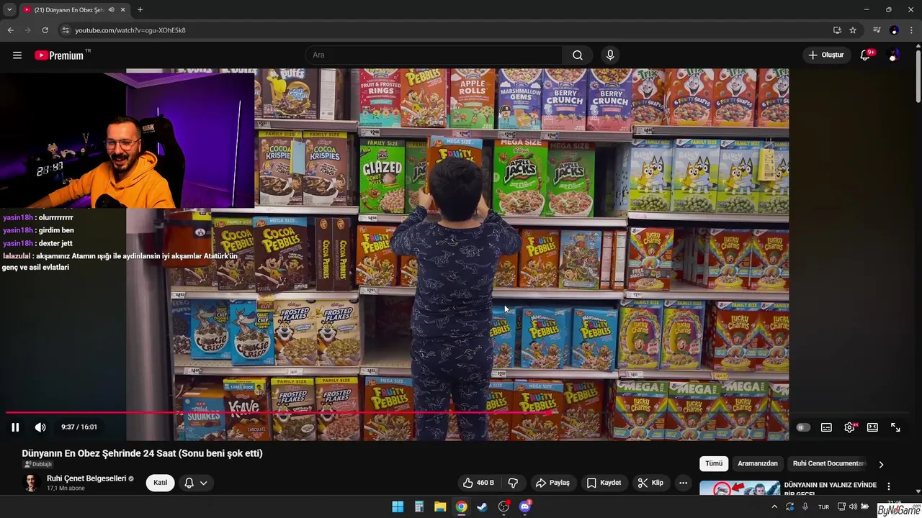Open Discord from taskbar

point(525,506)
